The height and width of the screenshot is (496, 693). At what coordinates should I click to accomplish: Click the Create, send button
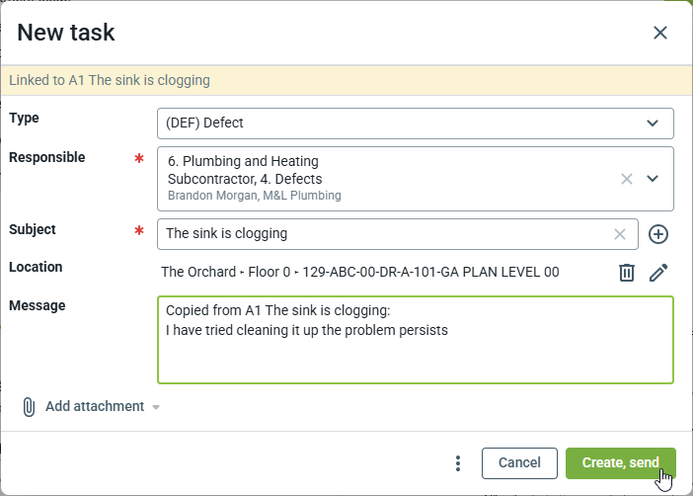point(620,463)
